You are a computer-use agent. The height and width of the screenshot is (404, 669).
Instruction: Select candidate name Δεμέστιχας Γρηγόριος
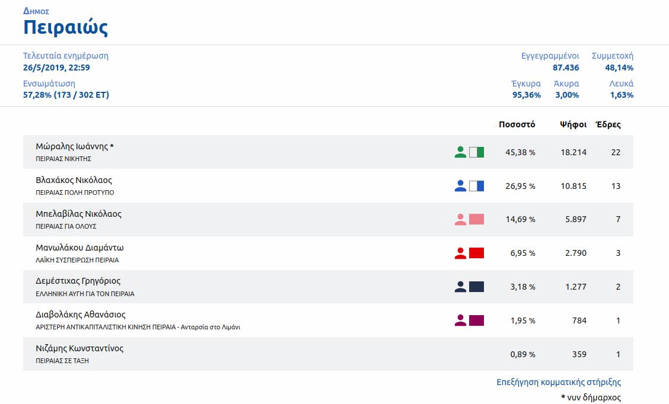tap(78, 281)
